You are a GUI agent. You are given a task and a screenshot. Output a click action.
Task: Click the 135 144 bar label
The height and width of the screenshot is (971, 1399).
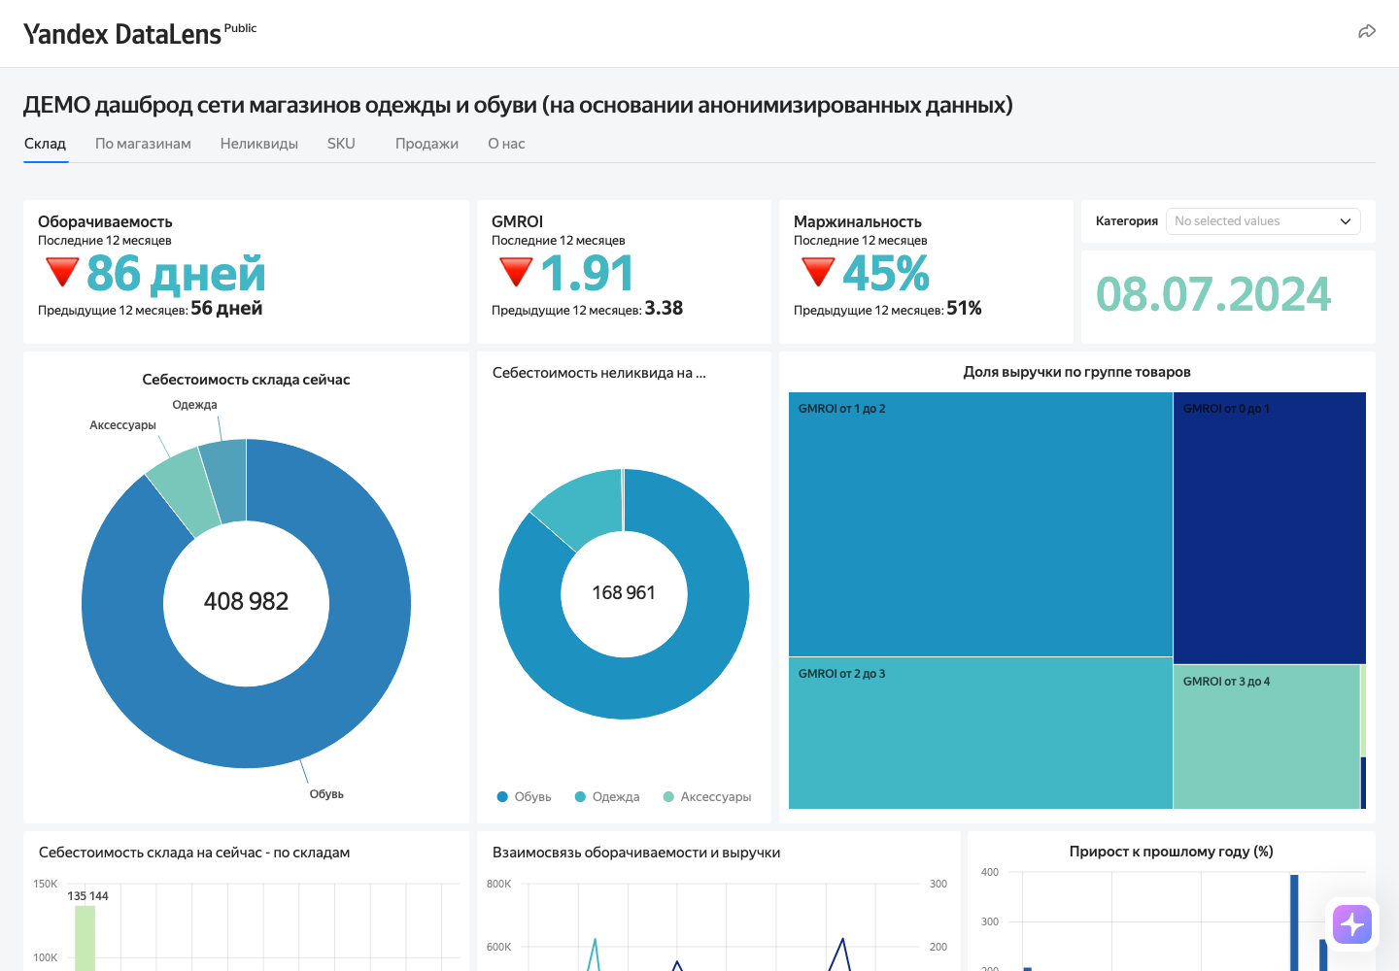tap(87, 896)
